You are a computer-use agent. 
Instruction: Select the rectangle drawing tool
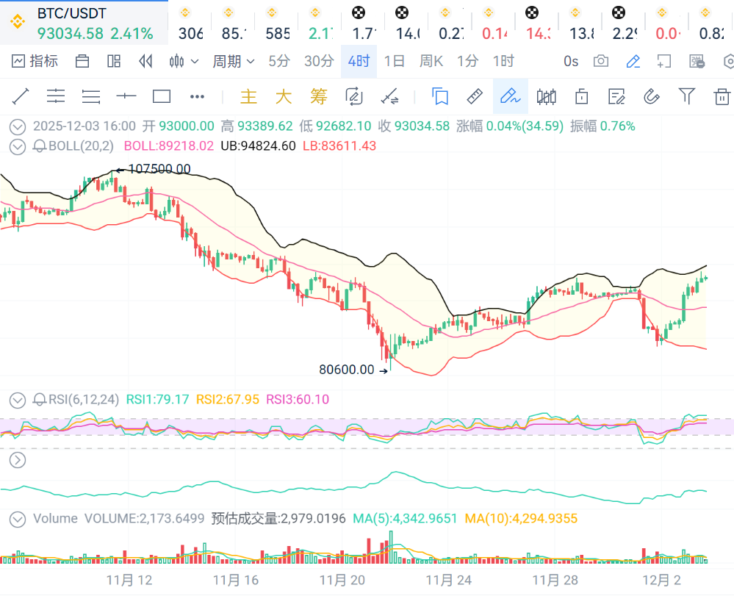click(x=162, y=96)
